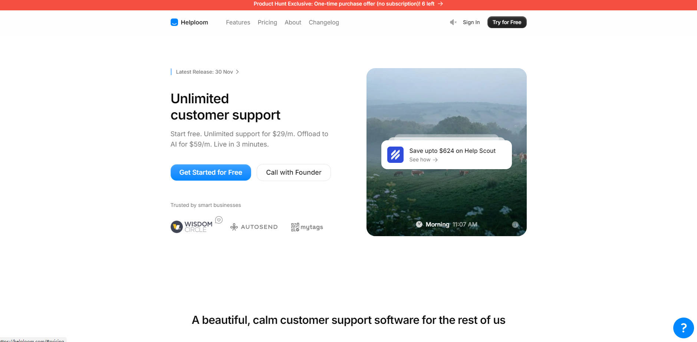This screenshot has width=697, height=342.
Task: Click the Help Scout logo icon
Action: click(395, 155)
